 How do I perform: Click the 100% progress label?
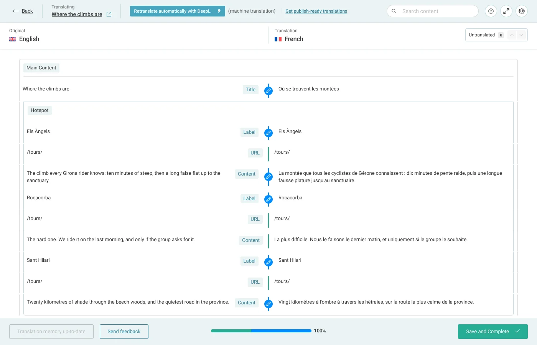point(320,331)
